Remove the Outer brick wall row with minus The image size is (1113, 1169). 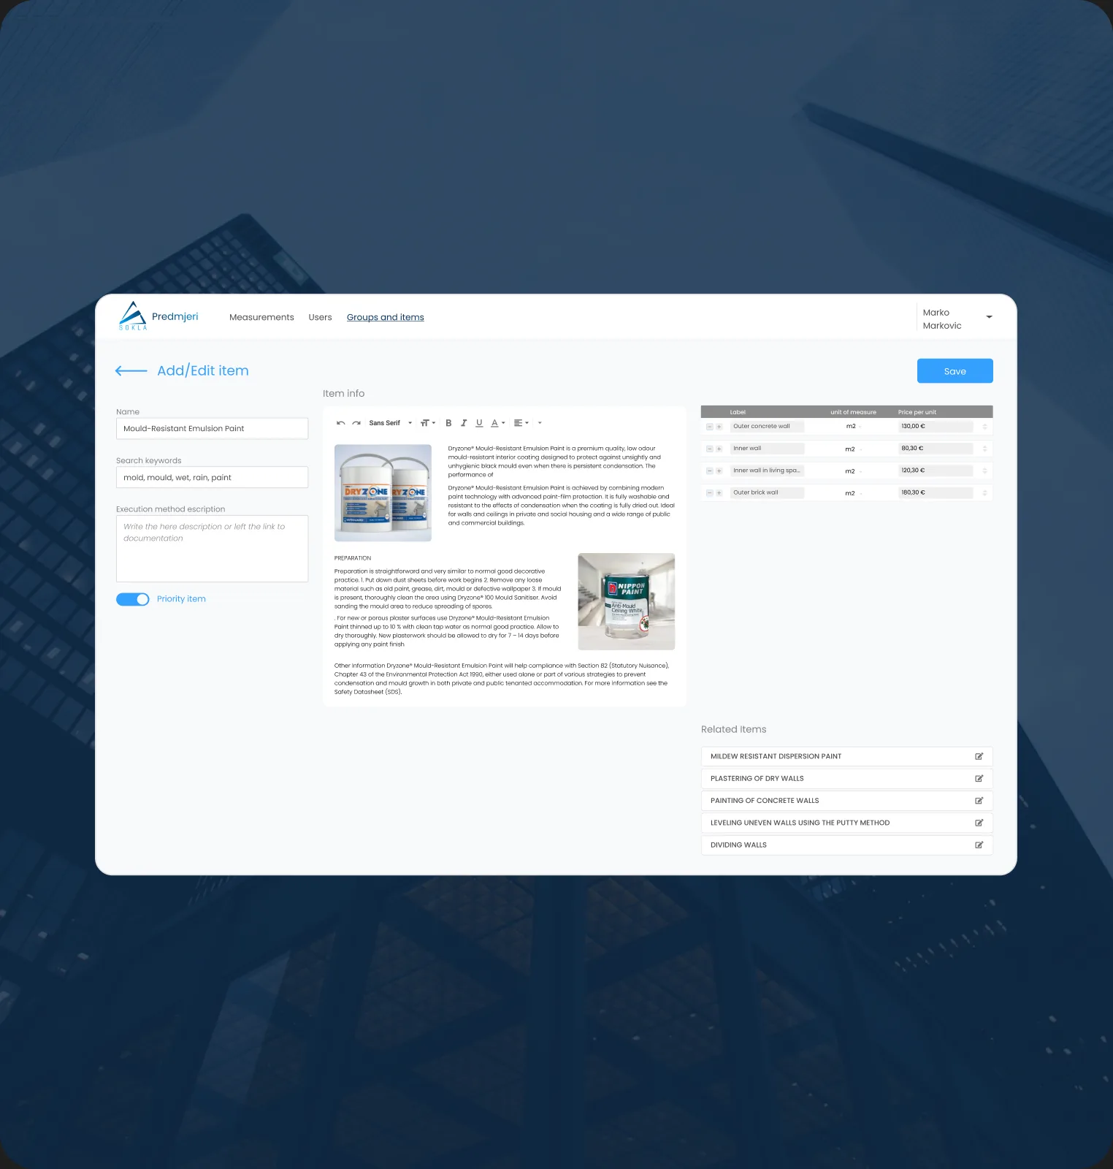(x=709, y=493)
